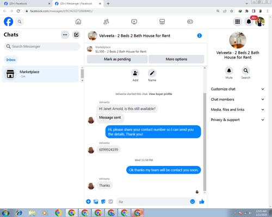The width and height of the screenshot is (272, 217).
Task: Start a new message compose icon
Action: pos(76,35)
